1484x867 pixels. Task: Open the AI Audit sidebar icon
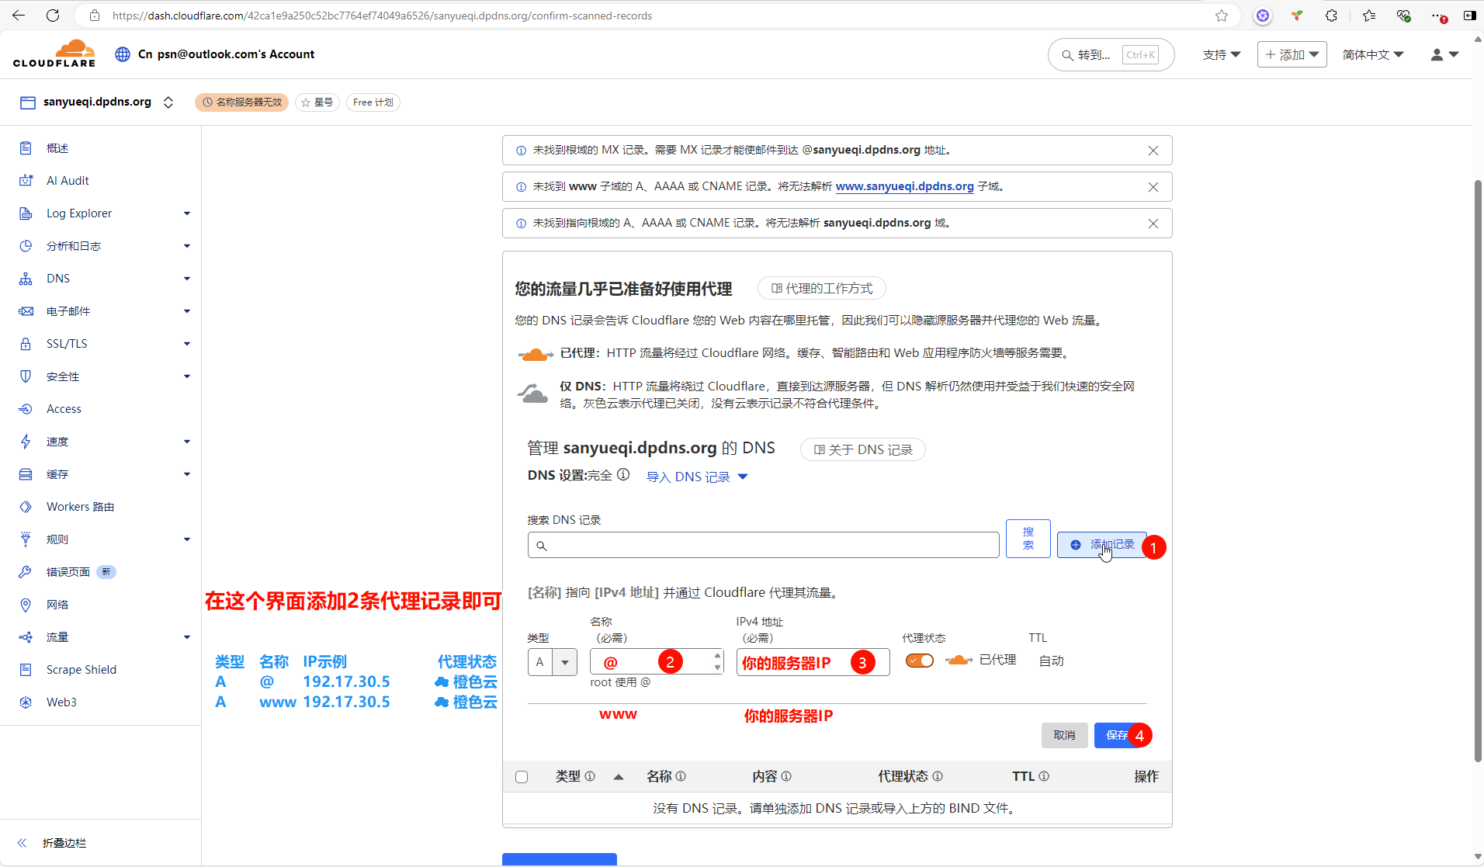coord(26,181)
